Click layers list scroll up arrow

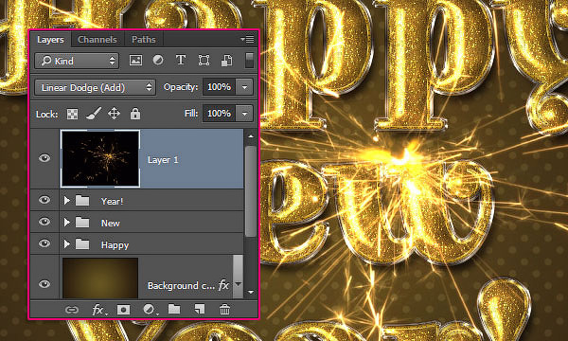pyautogui.click(x=251, y=136)
